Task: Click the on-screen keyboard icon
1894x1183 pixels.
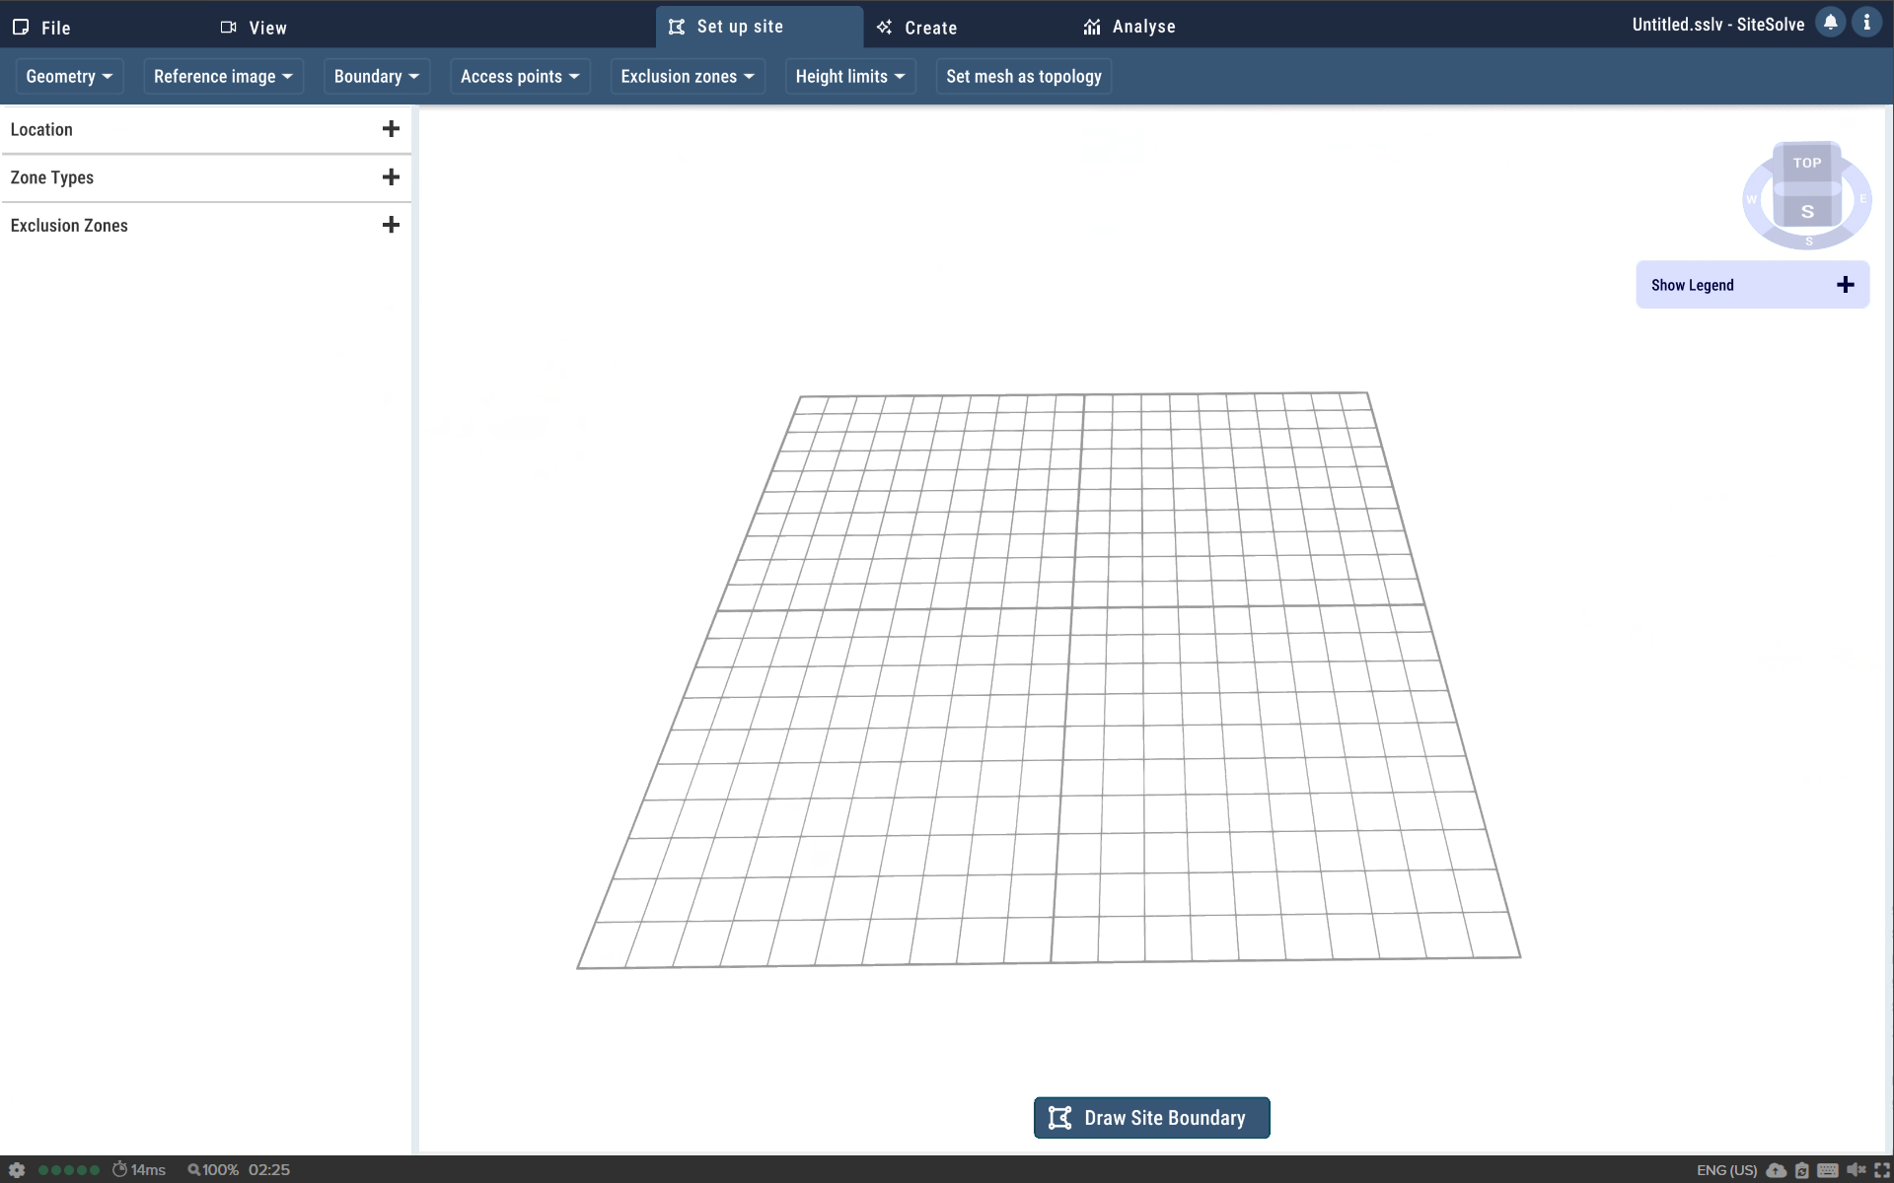Action: [x=1827, y=1170]
